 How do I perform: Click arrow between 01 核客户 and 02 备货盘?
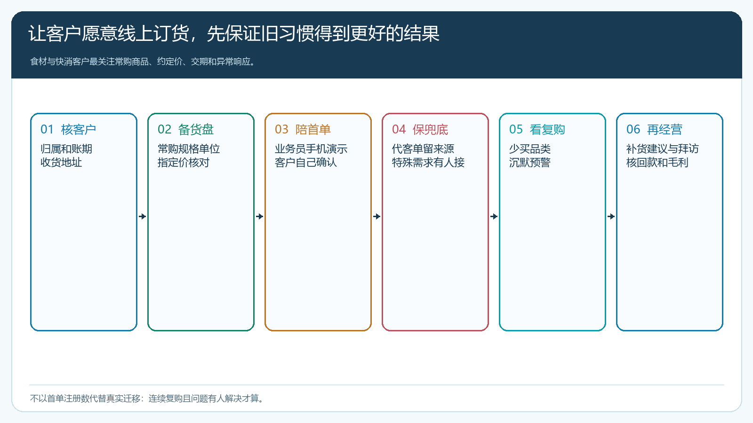143,217
